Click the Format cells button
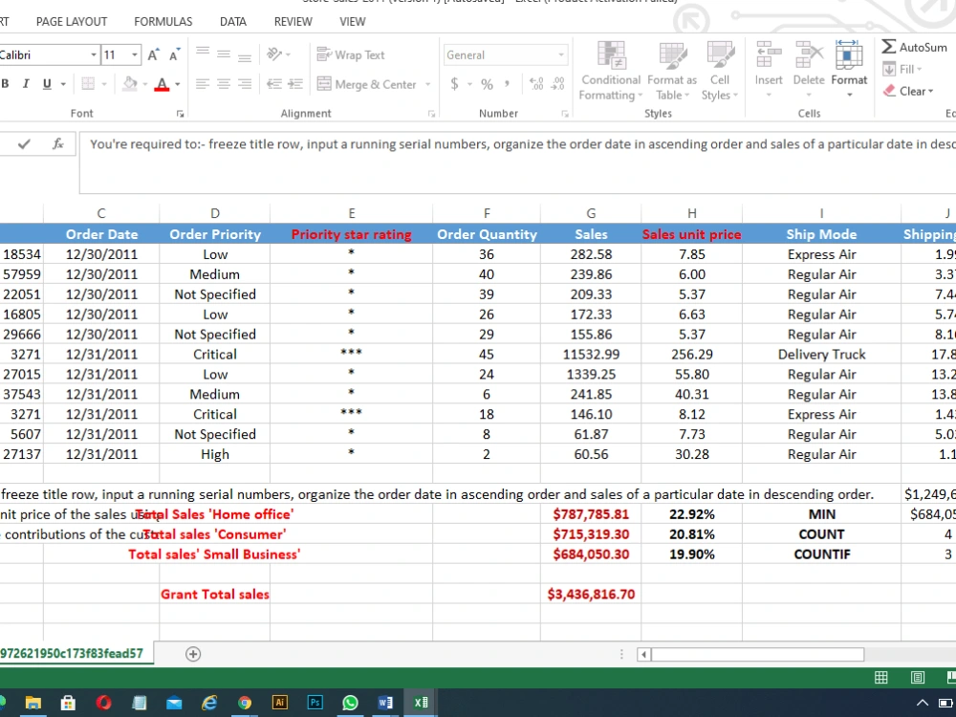The width and height of the screenshot is (956, 717). click(849, 70)
